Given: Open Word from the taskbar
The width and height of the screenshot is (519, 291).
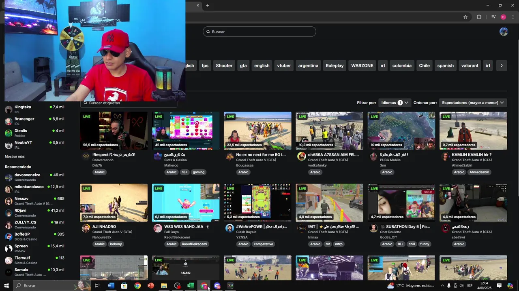Looking at the screenshot, I should point(111,286).
